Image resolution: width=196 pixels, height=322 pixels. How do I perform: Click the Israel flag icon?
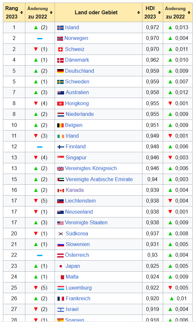(x=61, y=309)
